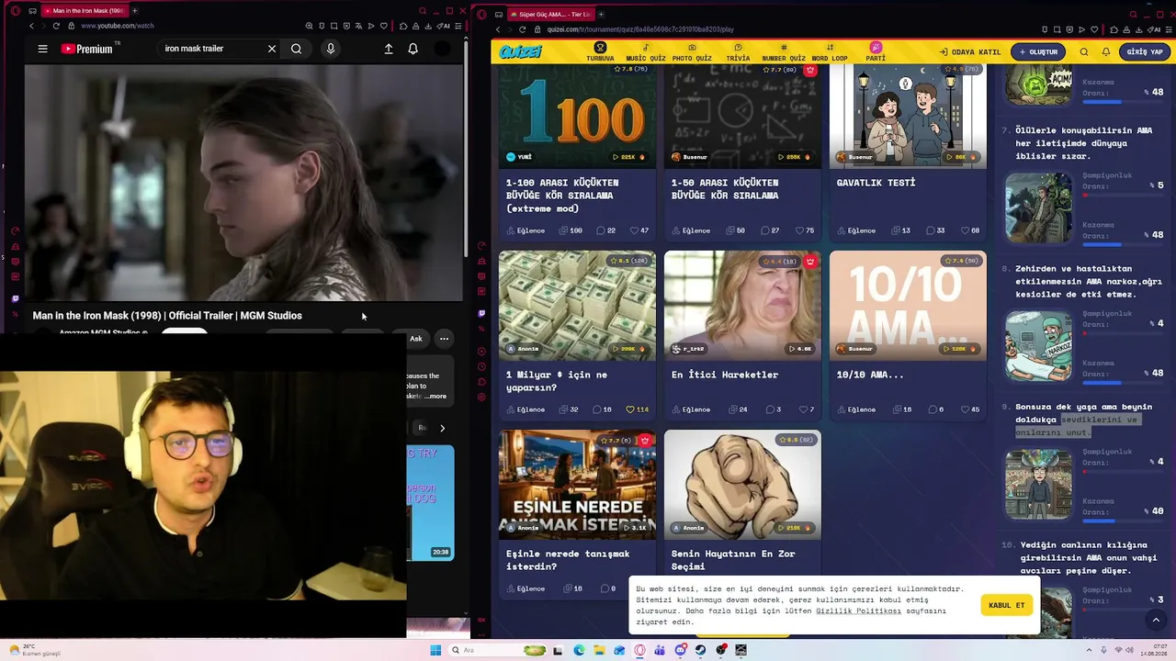This screenshot has height=661, width=1176.
Task: Open the Eşinle Nerede Tanışmak thumbnail
Action: (577, 484)
